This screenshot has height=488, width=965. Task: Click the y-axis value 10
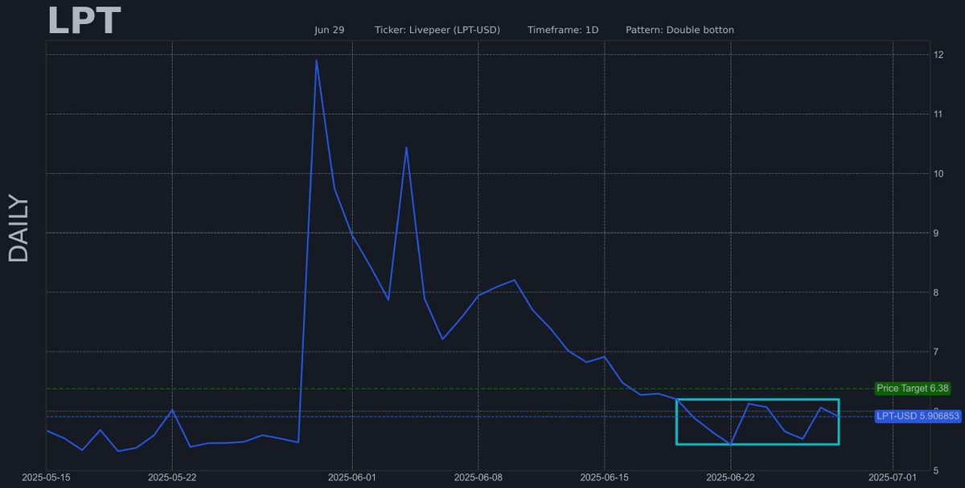[x=938, y=173]
